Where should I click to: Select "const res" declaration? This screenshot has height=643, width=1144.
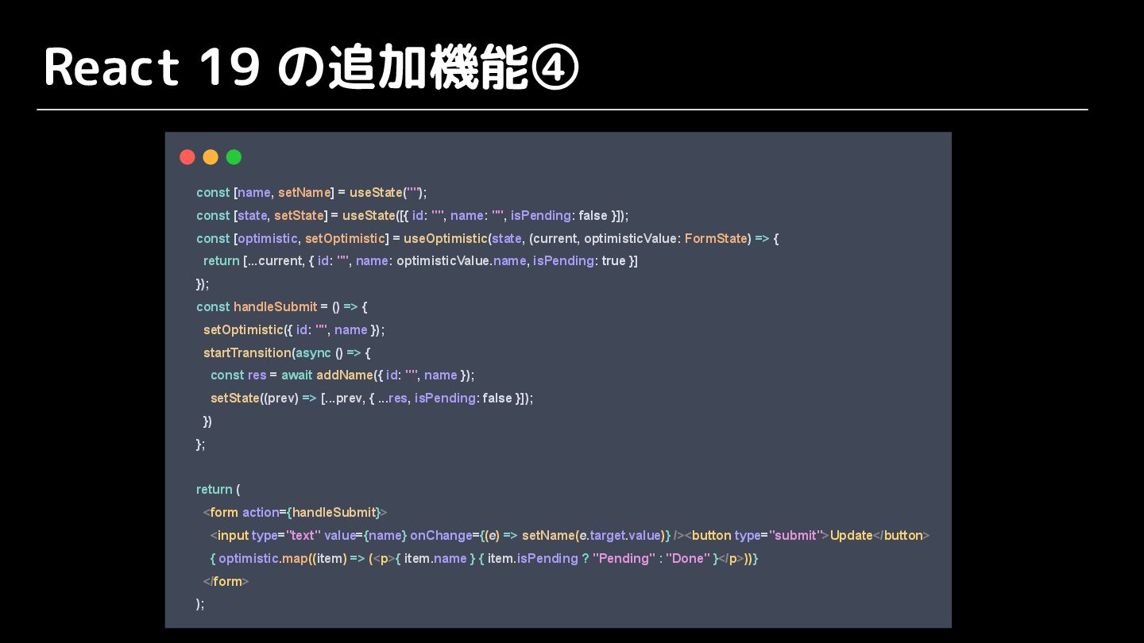(238, 375)
